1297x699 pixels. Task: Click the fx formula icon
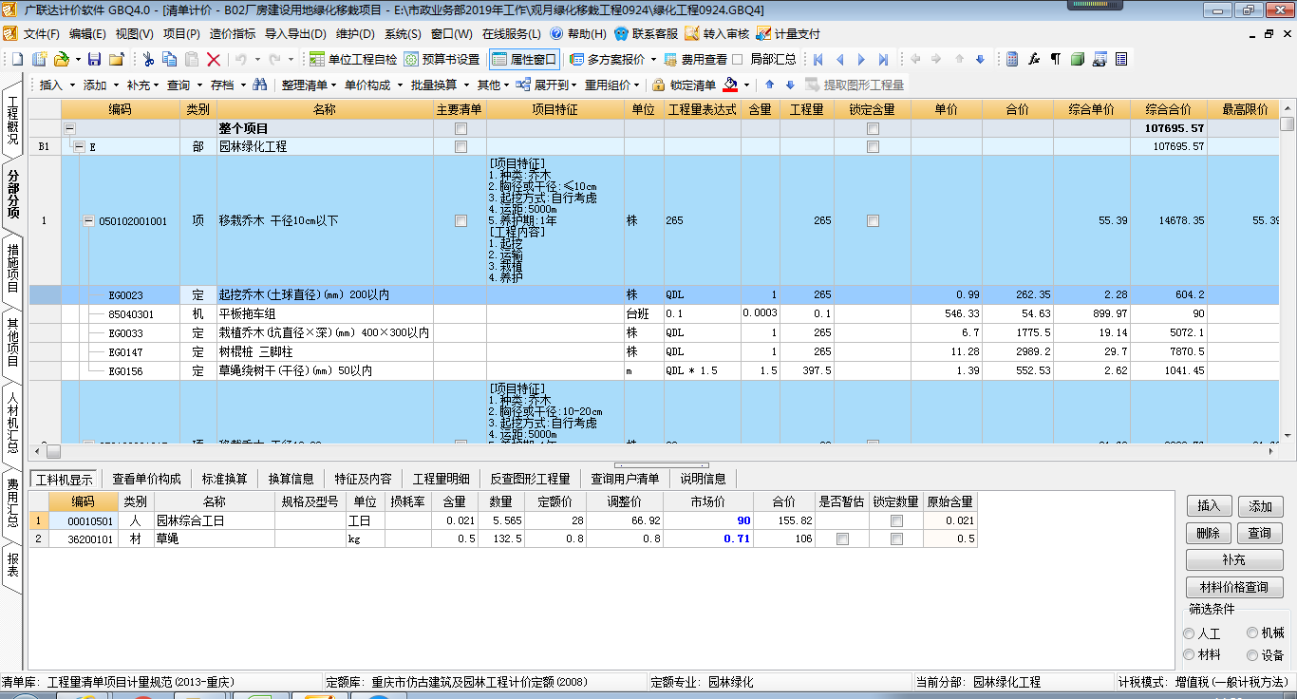click(x=1034, y=59)
